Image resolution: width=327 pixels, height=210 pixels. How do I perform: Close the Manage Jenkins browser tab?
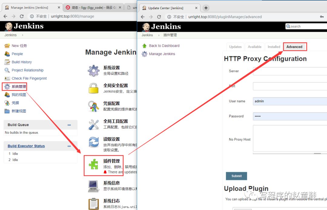(x=59, y=8)
